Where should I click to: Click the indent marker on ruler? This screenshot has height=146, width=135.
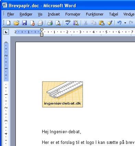click(x=42, y=32)
